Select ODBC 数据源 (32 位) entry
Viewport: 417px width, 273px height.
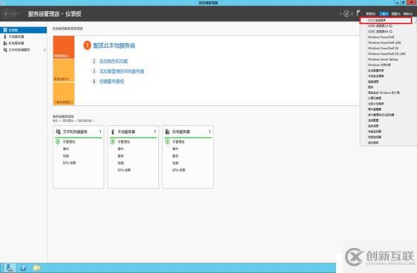[380, 26]
